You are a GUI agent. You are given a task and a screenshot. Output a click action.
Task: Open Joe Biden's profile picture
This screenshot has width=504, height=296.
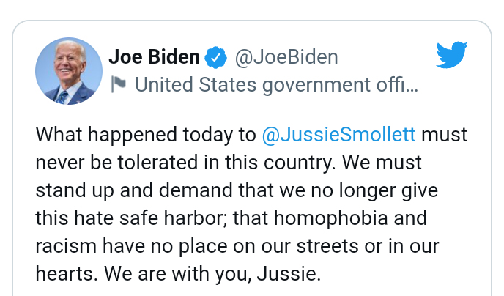[69, 71]
